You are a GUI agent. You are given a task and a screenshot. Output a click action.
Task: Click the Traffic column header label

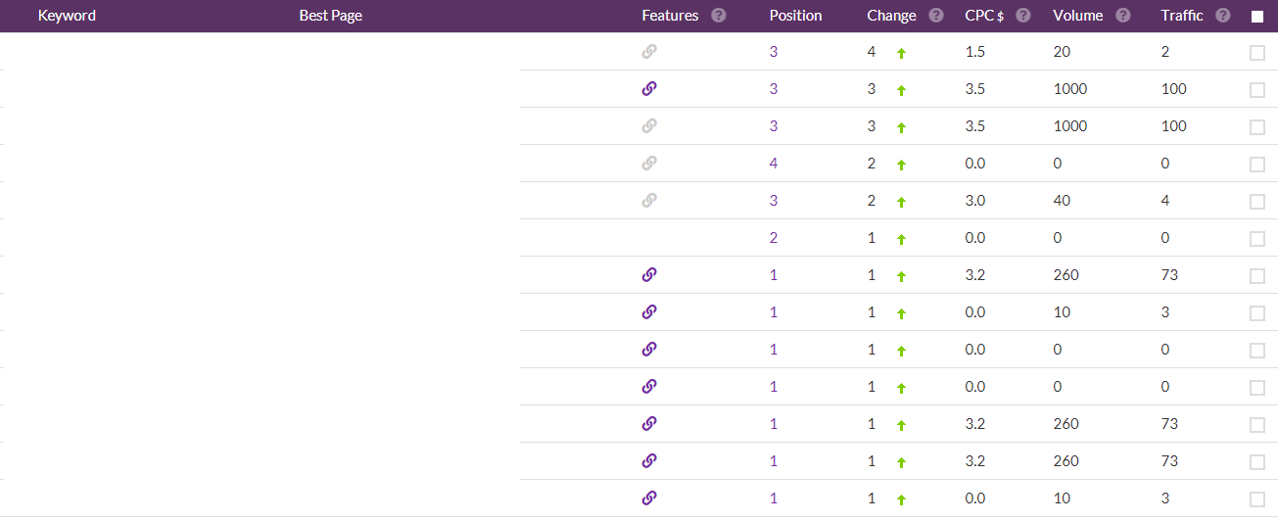(1182, 16)
